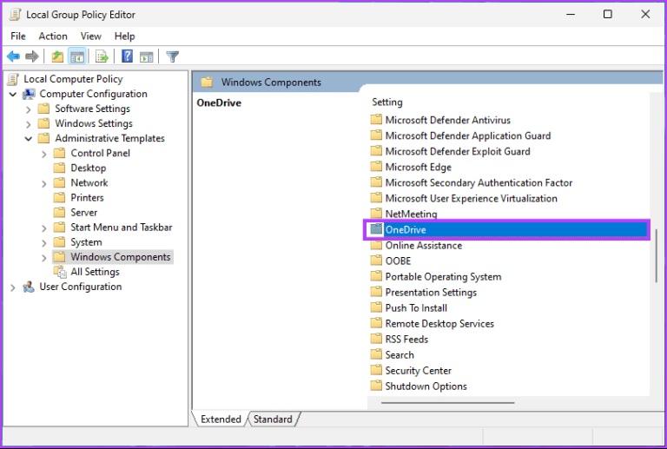This screenshot has width=667, height=449.
Task: Expand the Windows Components node
Action: [x=43, y=258]
